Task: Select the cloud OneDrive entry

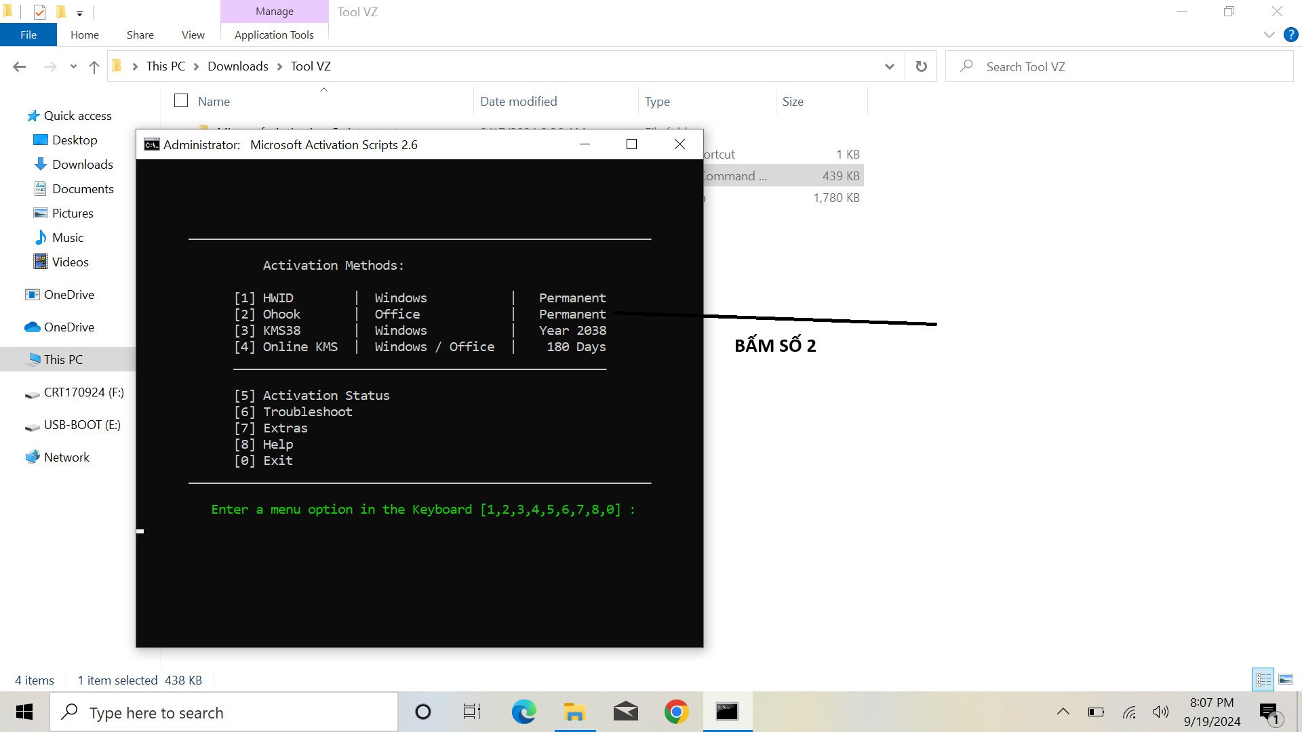Action: click(x=68, y=327)
